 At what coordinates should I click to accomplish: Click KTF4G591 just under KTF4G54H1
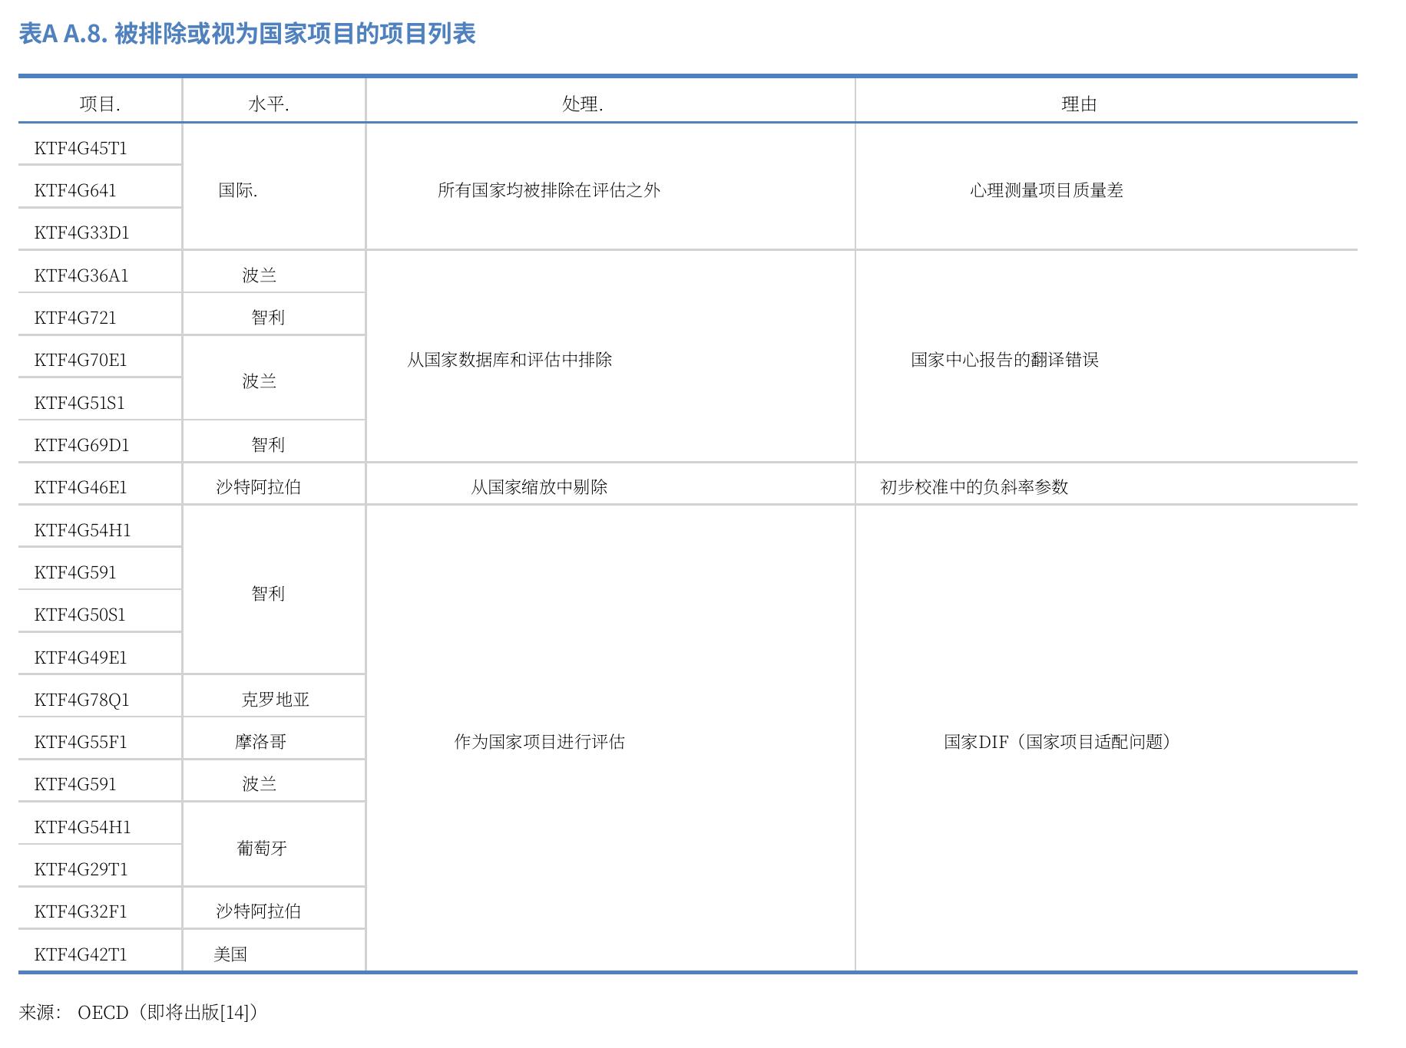[75, 572]
